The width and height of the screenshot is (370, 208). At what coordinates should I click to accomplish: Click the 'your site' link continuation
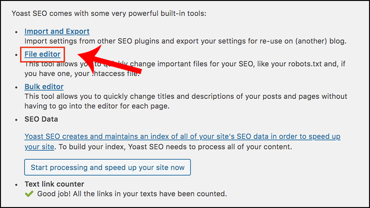[40, 147]
